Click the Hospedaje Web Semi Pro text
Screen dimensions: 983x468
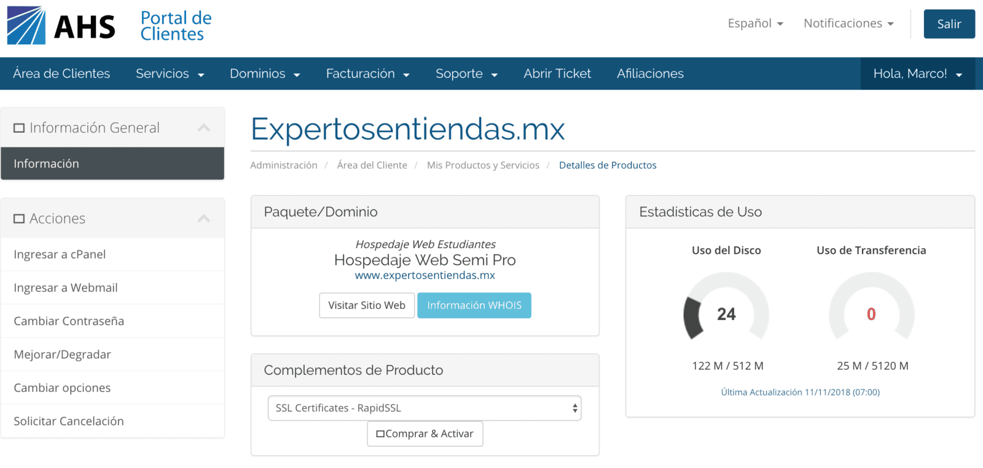click(425, 260)
